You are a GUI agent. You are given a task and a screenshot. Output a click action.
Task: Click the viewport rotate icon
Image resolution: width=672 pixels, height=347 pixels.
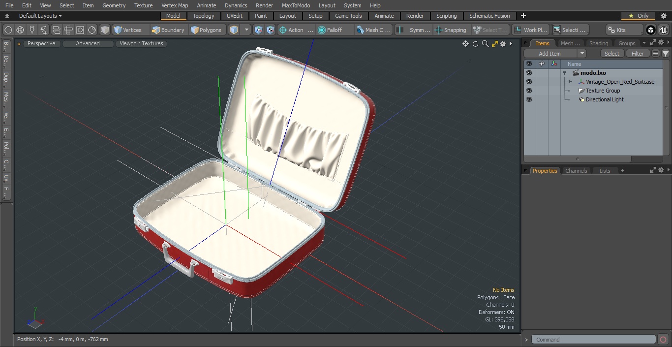point(475,44)
